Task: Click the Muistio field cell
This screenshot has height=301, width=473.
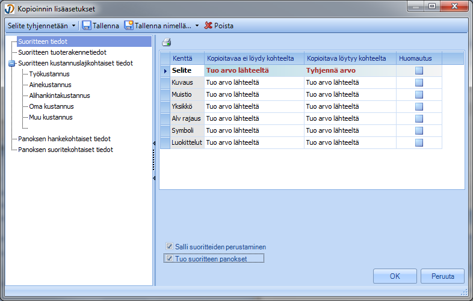Action: [187, 94]
